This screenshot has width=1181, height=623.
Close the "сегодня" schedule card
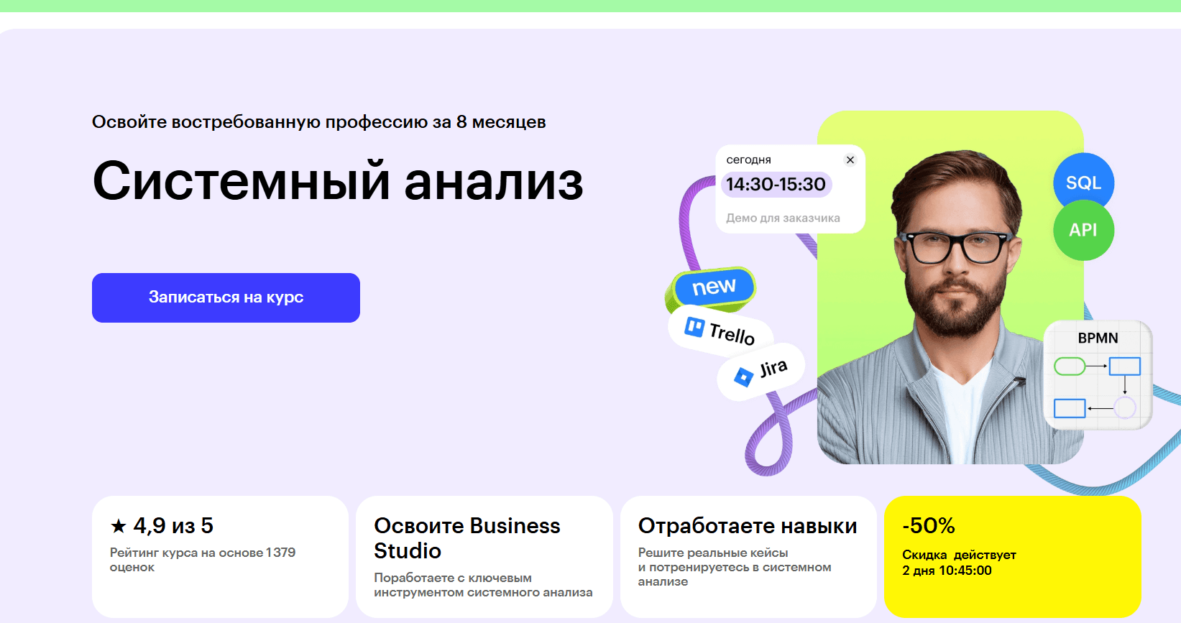tap(850, 160)
